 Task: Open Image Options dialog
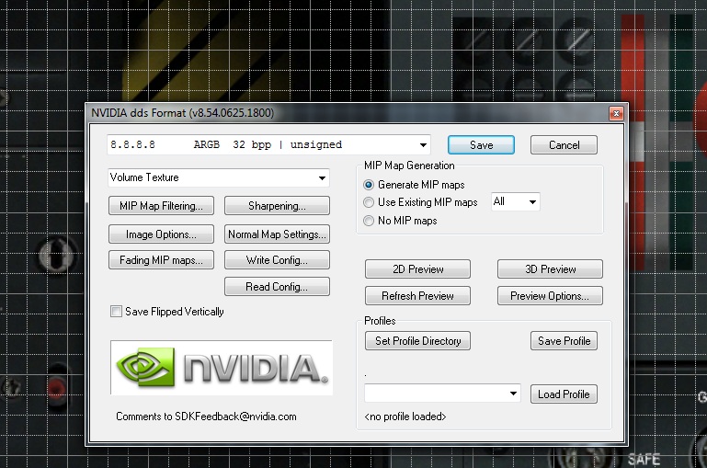pyautogui.click(x=161, y=234)
